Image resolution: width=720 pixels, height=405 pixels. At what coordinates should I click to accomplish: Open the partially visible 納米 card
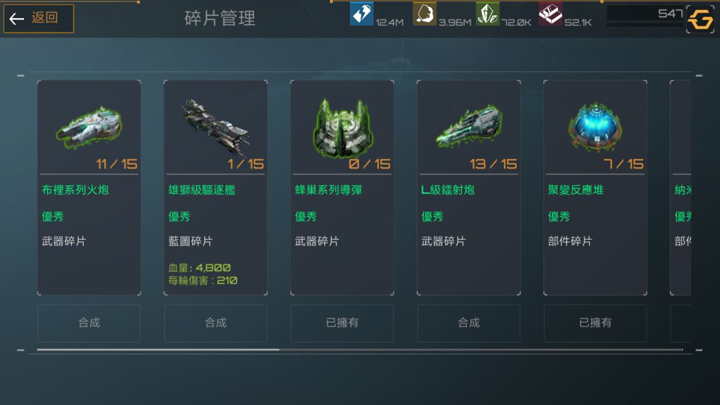[x=681, y=188]
